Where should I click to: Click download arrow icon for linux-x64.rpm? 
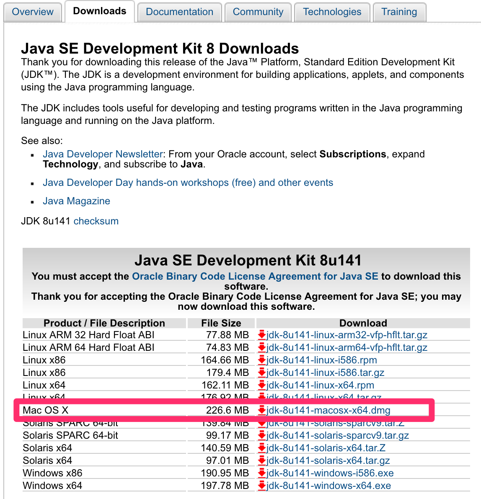coord(262,385)
